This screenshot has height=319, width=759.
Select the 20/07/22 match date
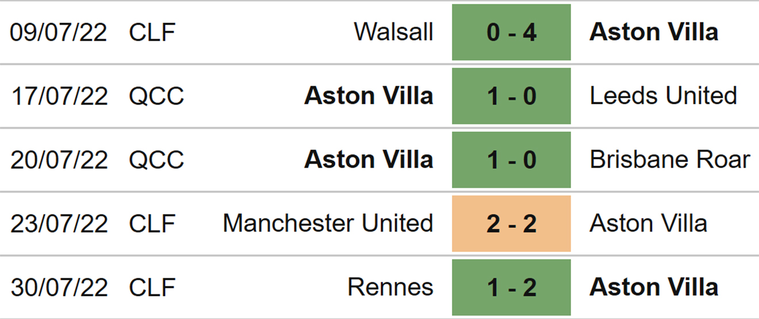pyautogui.click(x=59, y=160)
